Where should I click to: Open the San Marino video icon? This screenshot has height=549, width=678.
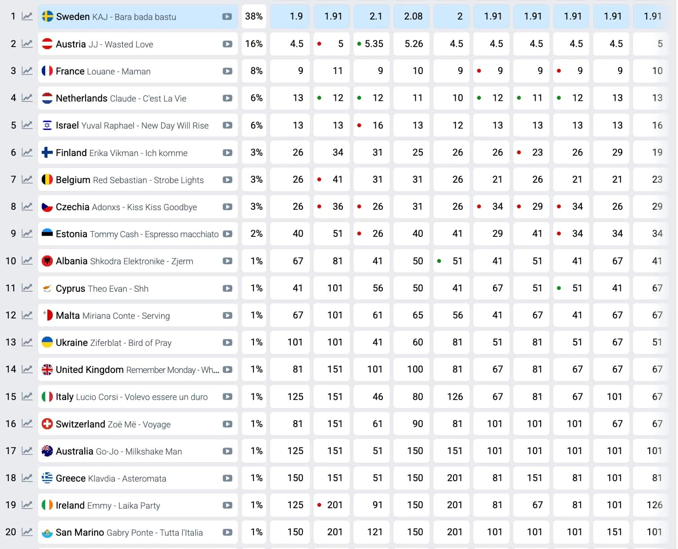coord(227,533)
